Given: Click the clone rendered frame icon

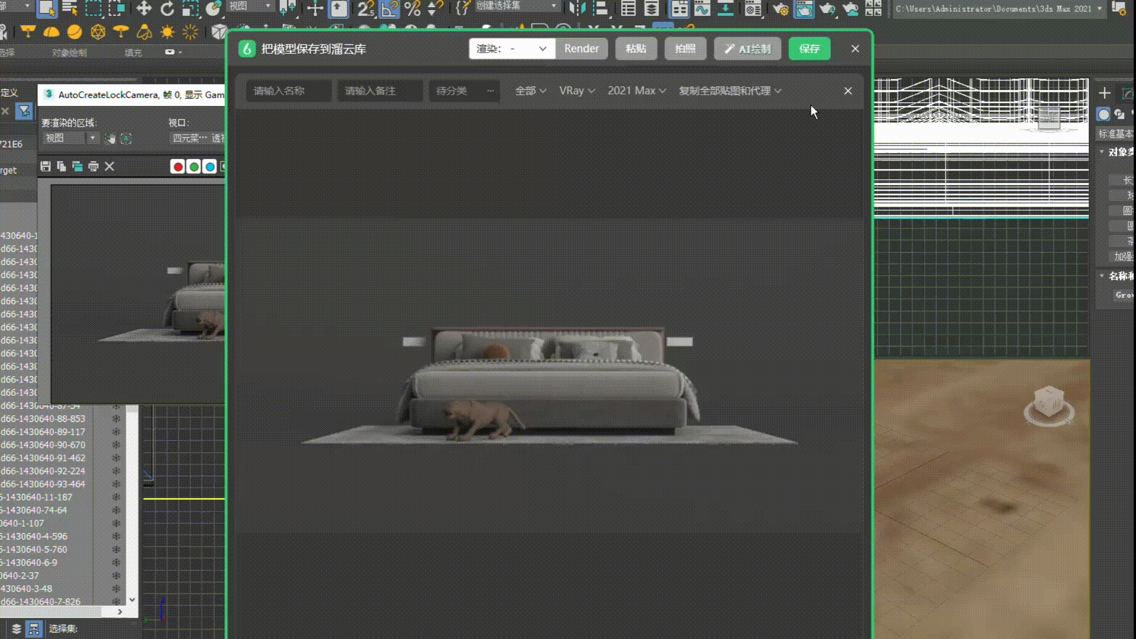Looking at the screenshot, I should point(77,166).
